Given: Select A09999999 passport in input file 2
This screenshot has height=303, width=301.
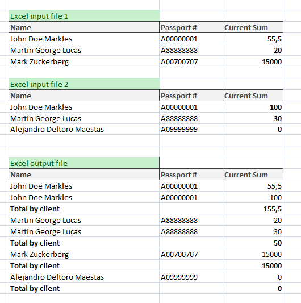Looking at the screenshot, I should 191,129.
